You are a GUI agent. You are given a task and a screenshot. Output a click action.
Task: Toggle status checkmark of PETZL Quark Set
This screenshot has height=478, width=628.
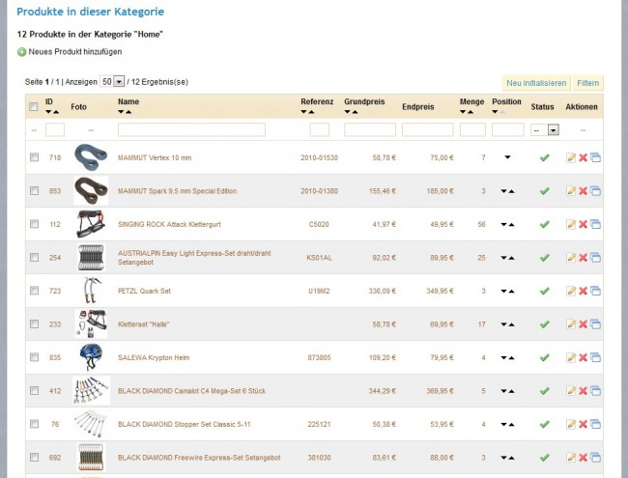click(544, 291)
